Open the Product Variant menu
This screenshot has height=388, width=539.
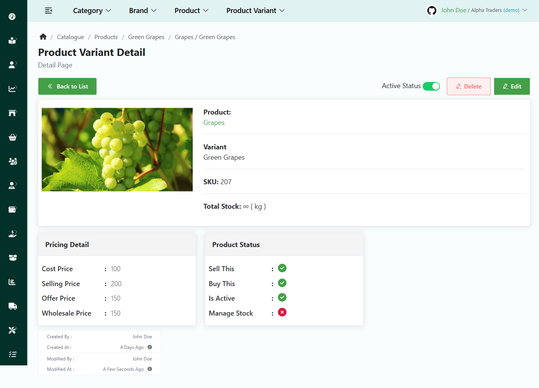tap(255, 11)
